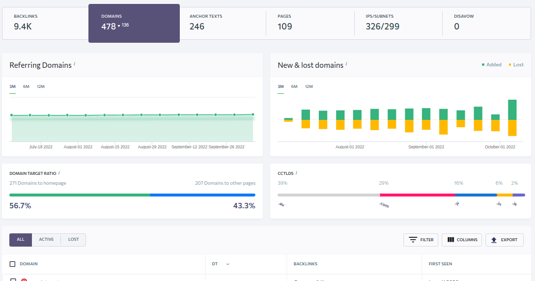
Task: Show only Active domains
Action: click(x=46, y=239)
